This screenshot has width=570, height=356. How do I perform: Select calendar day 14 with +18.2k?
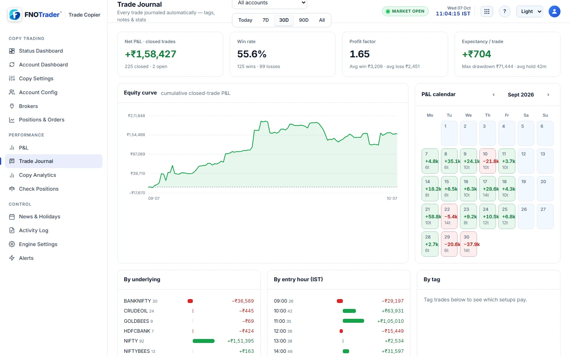430,189
